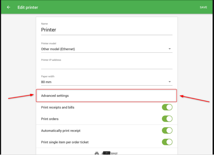The height and width of the screenshot is (155, 214).
Task: Click the printer icon beside Print Test
Action: (x=97, y=153)
